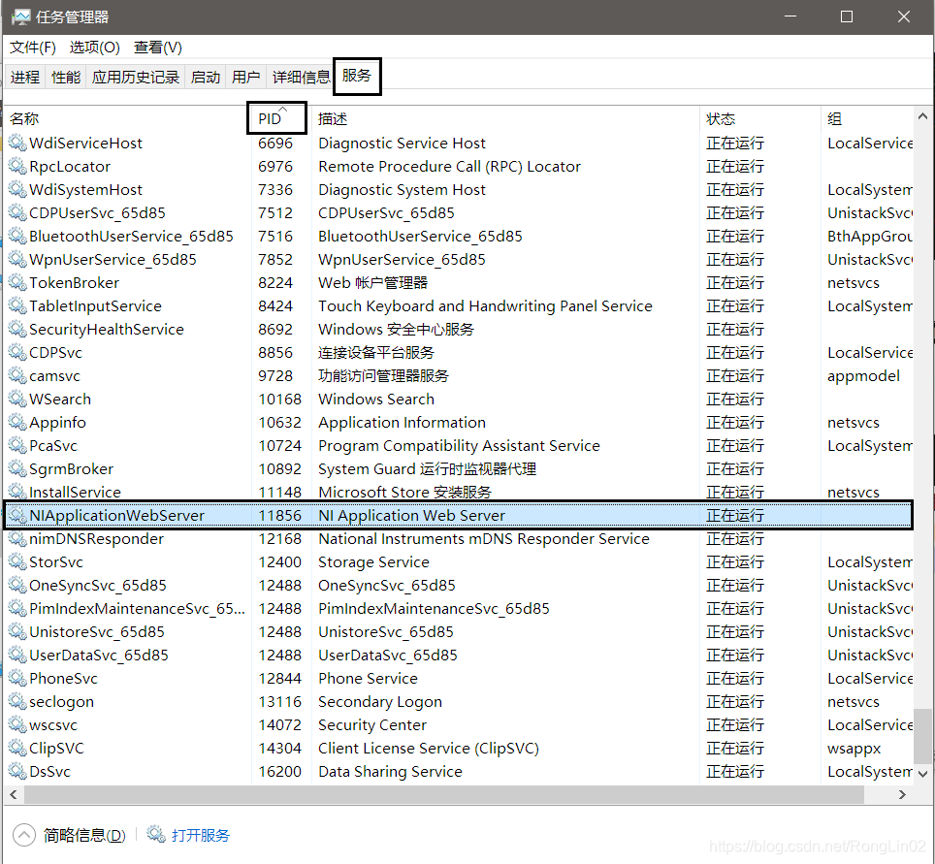The width and height of the screenshot is (935, 864).
Task: Click the vertical scrollbar up arrow
Action: pyautogui.click(x=922, y=116)
